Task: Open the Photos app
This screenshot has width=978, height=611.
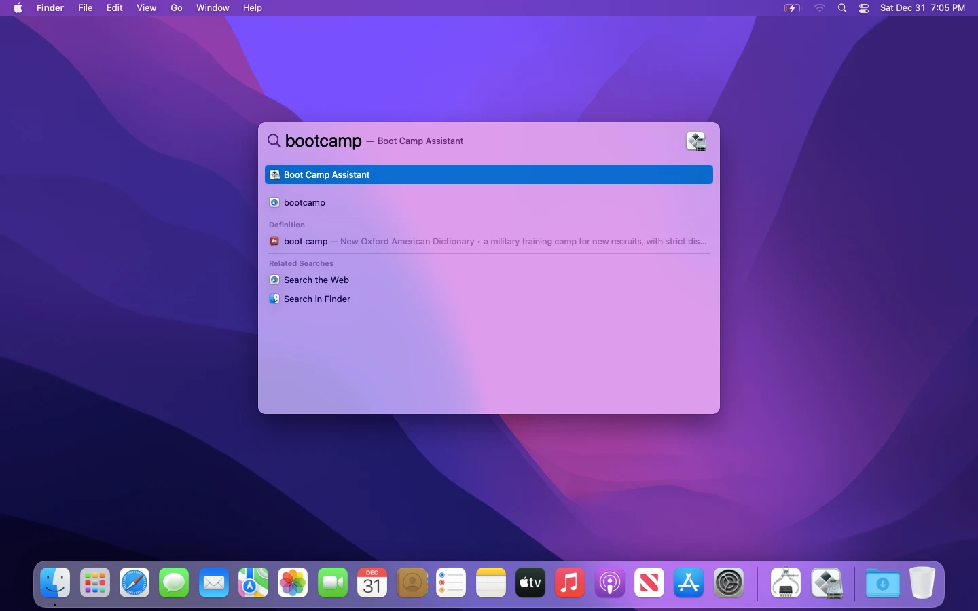Action: pyautogui.click(x=292, y=582)
